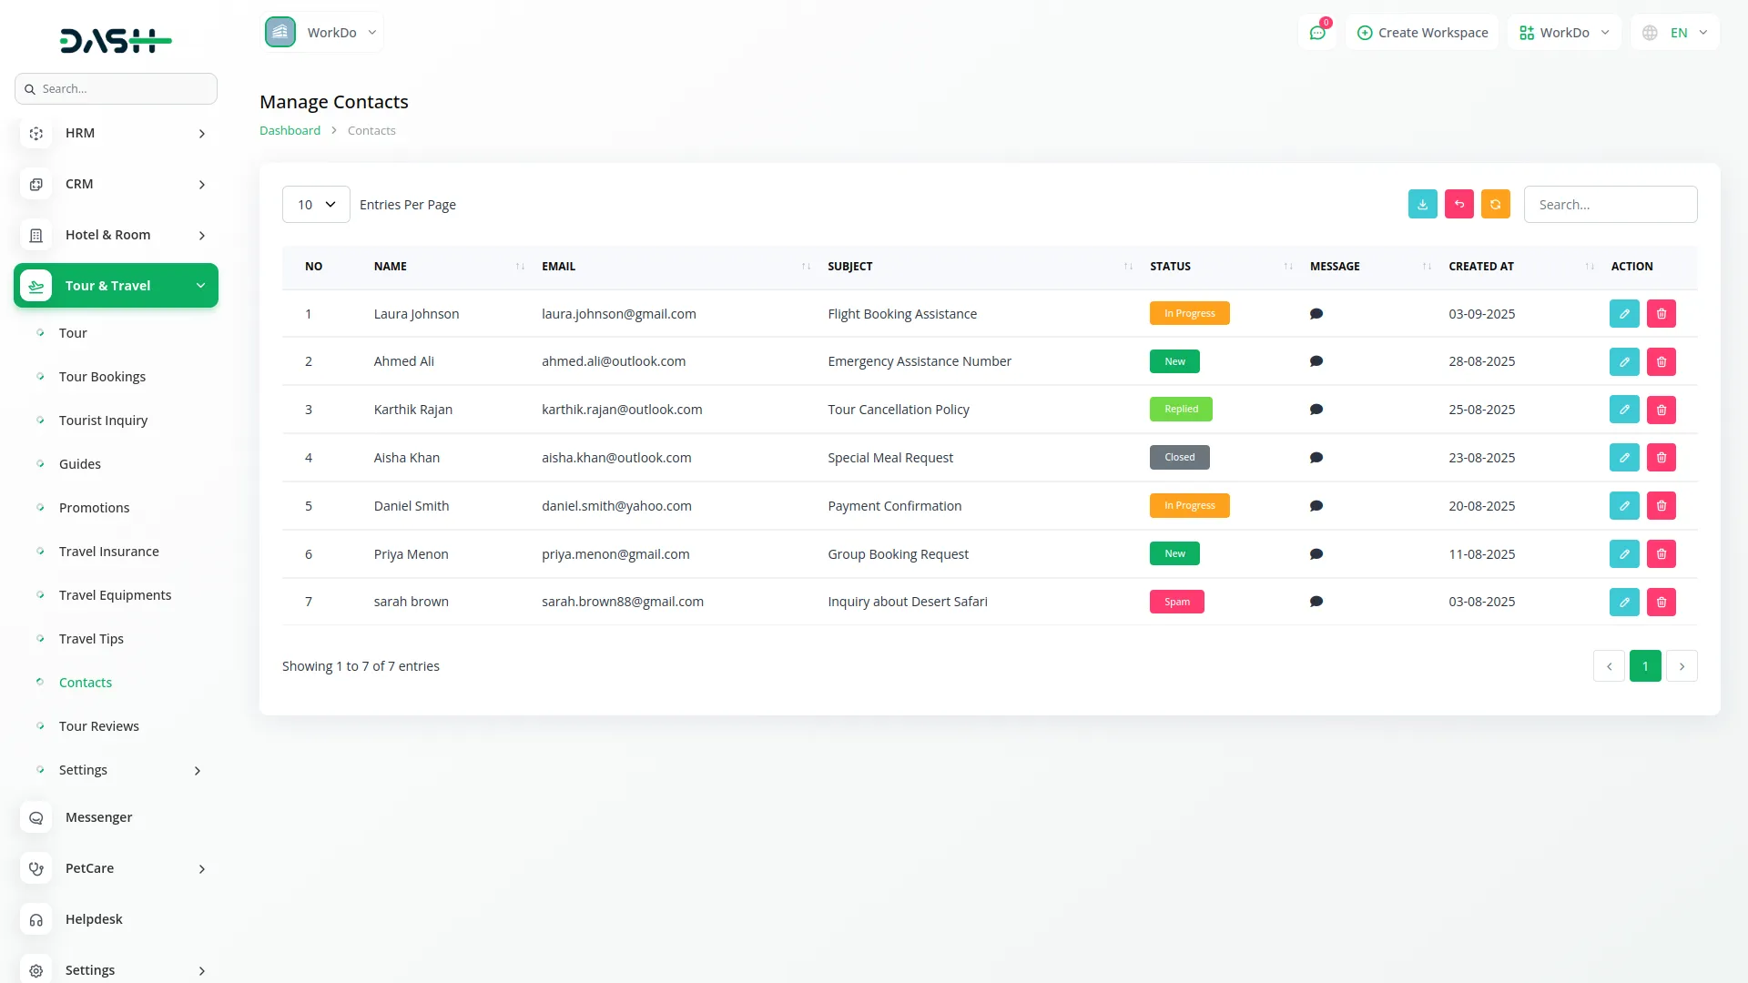The height and width of the screenshot is (983, 1748).
Task: Click the orange refresh icon
Action: point(1495,204)
